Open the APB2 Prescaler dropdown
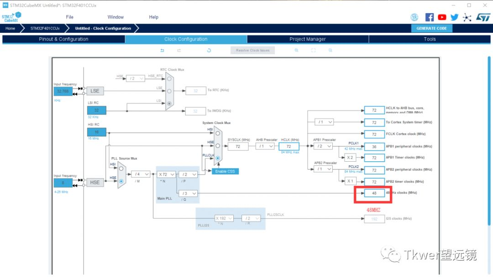The width and height of the screenshot is (493, 277). click(324, 169)
